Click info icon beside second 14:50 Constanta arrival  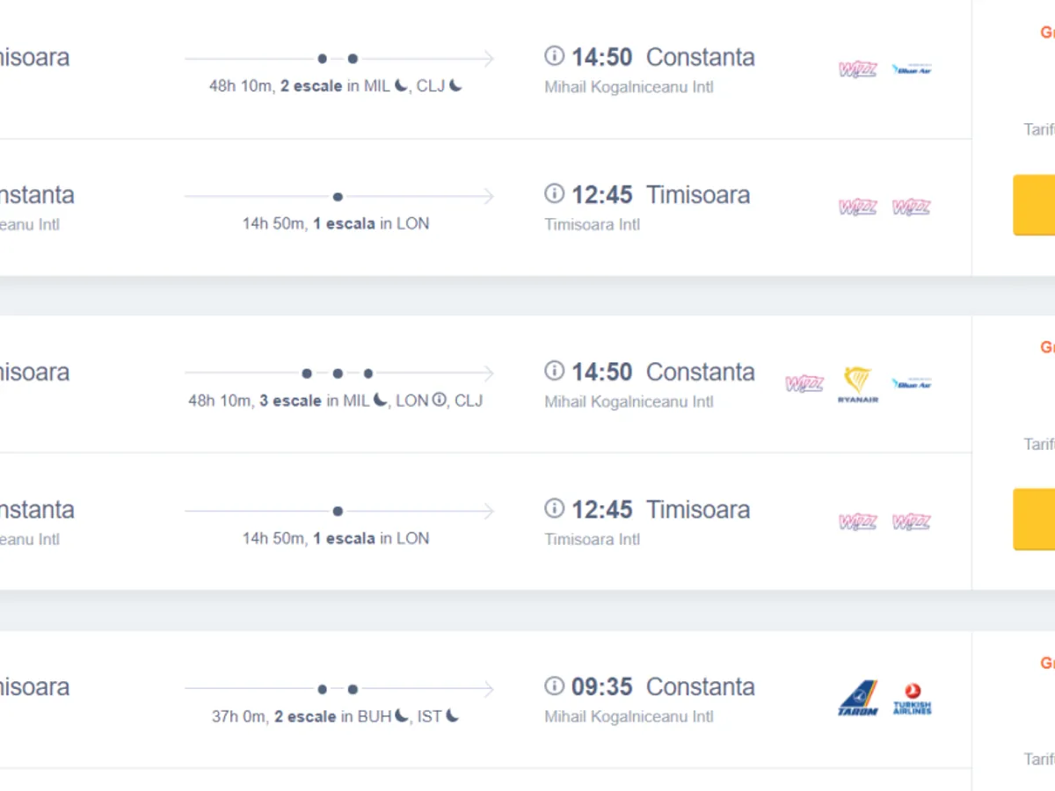pyautogui.click(x=554, y=371)
